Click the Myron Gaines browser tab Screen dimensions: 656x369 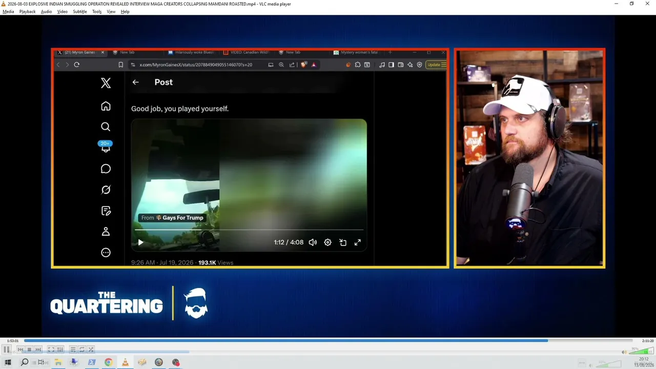(81, 52)
